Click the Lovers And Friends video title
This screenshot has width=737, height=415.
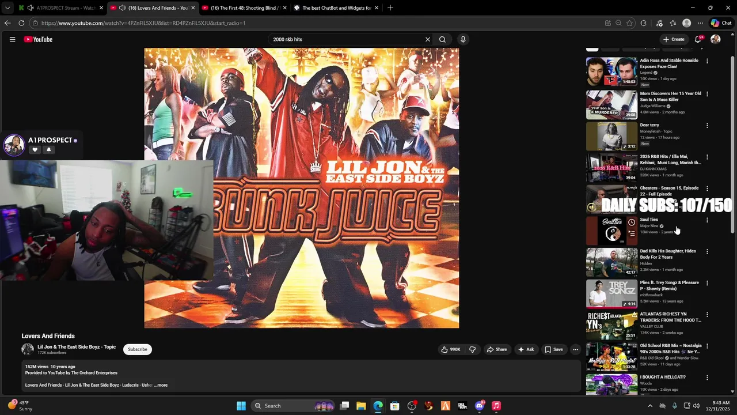coord(48,336)
